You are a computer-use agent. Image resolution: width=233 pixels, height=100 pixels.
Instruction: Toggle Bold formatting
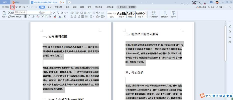pos(26,16)
